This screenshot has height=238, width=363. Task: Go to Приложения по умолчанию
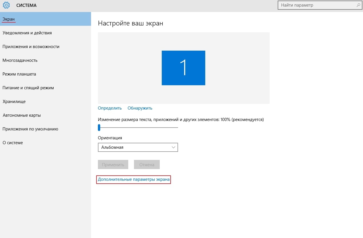coord(30,129)
